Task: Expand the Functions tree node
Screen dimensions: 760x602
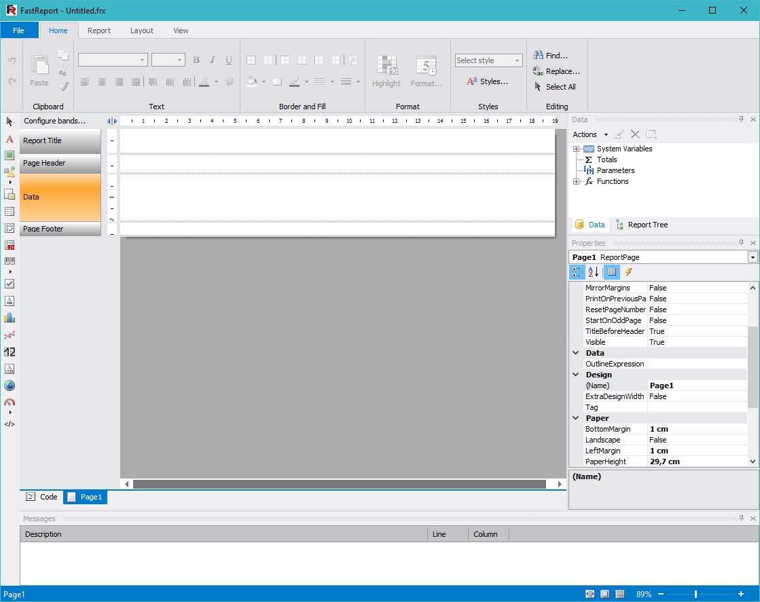Action: tap(576, 182)
